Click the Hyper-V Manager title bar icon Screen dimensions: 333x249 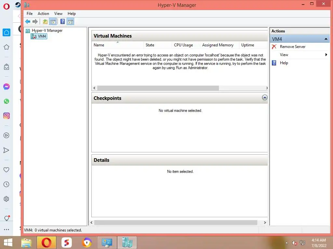[x=27, y=5]
